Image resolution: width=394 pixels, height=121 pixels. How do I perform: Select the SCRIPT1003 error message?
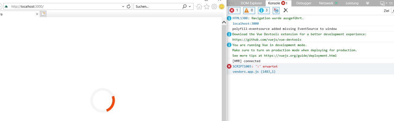tap(255, 66)
